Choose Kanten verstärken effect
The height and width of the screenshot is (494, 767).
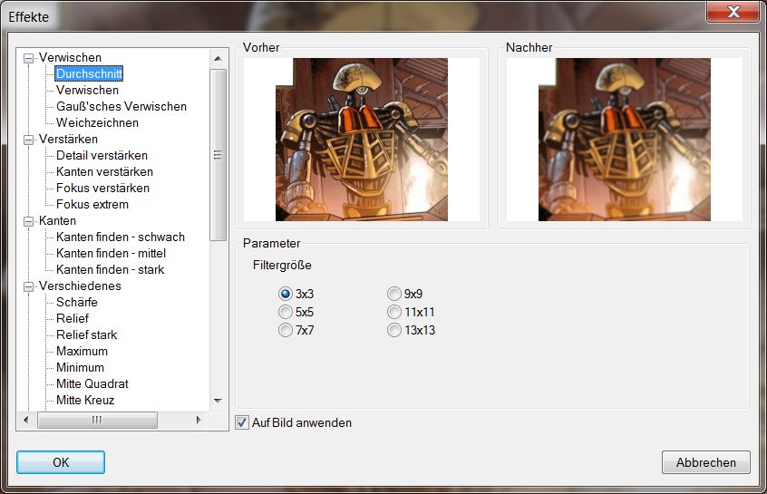pos(104,171)
